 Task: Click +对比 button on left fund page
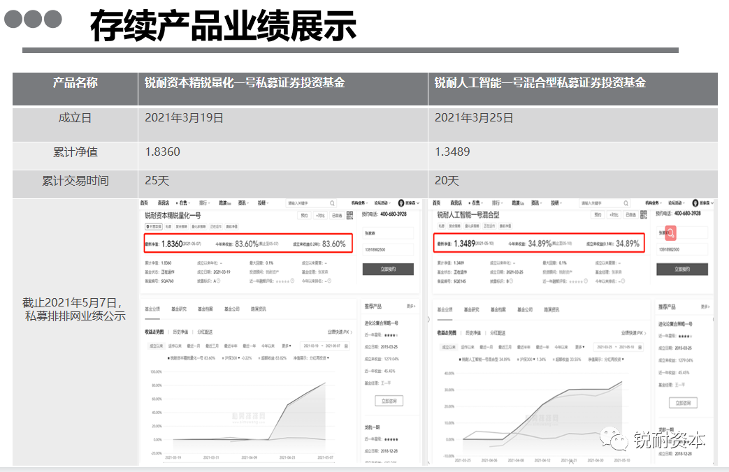320,216
